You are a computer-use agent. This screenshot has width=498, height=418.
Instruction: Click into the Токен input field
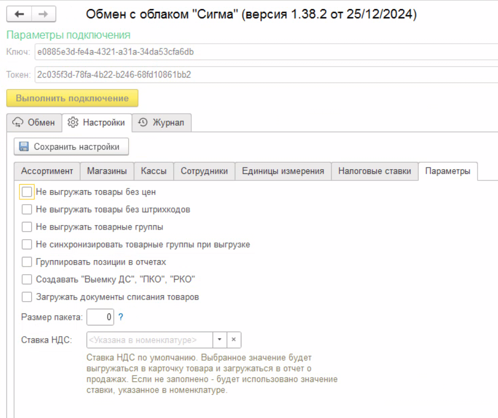click(266, 74)
